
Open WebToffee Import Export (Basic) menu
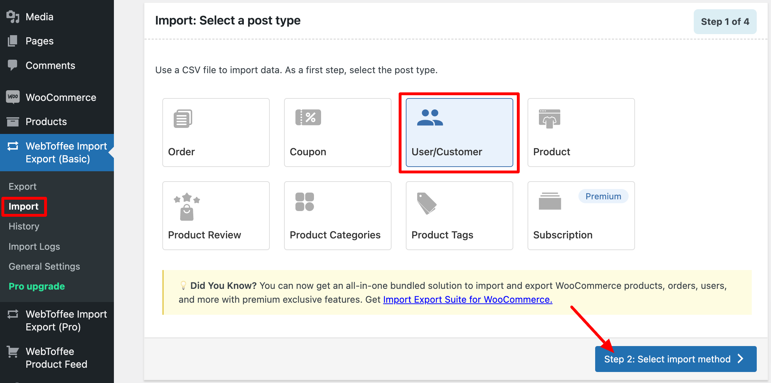point(57,152)
